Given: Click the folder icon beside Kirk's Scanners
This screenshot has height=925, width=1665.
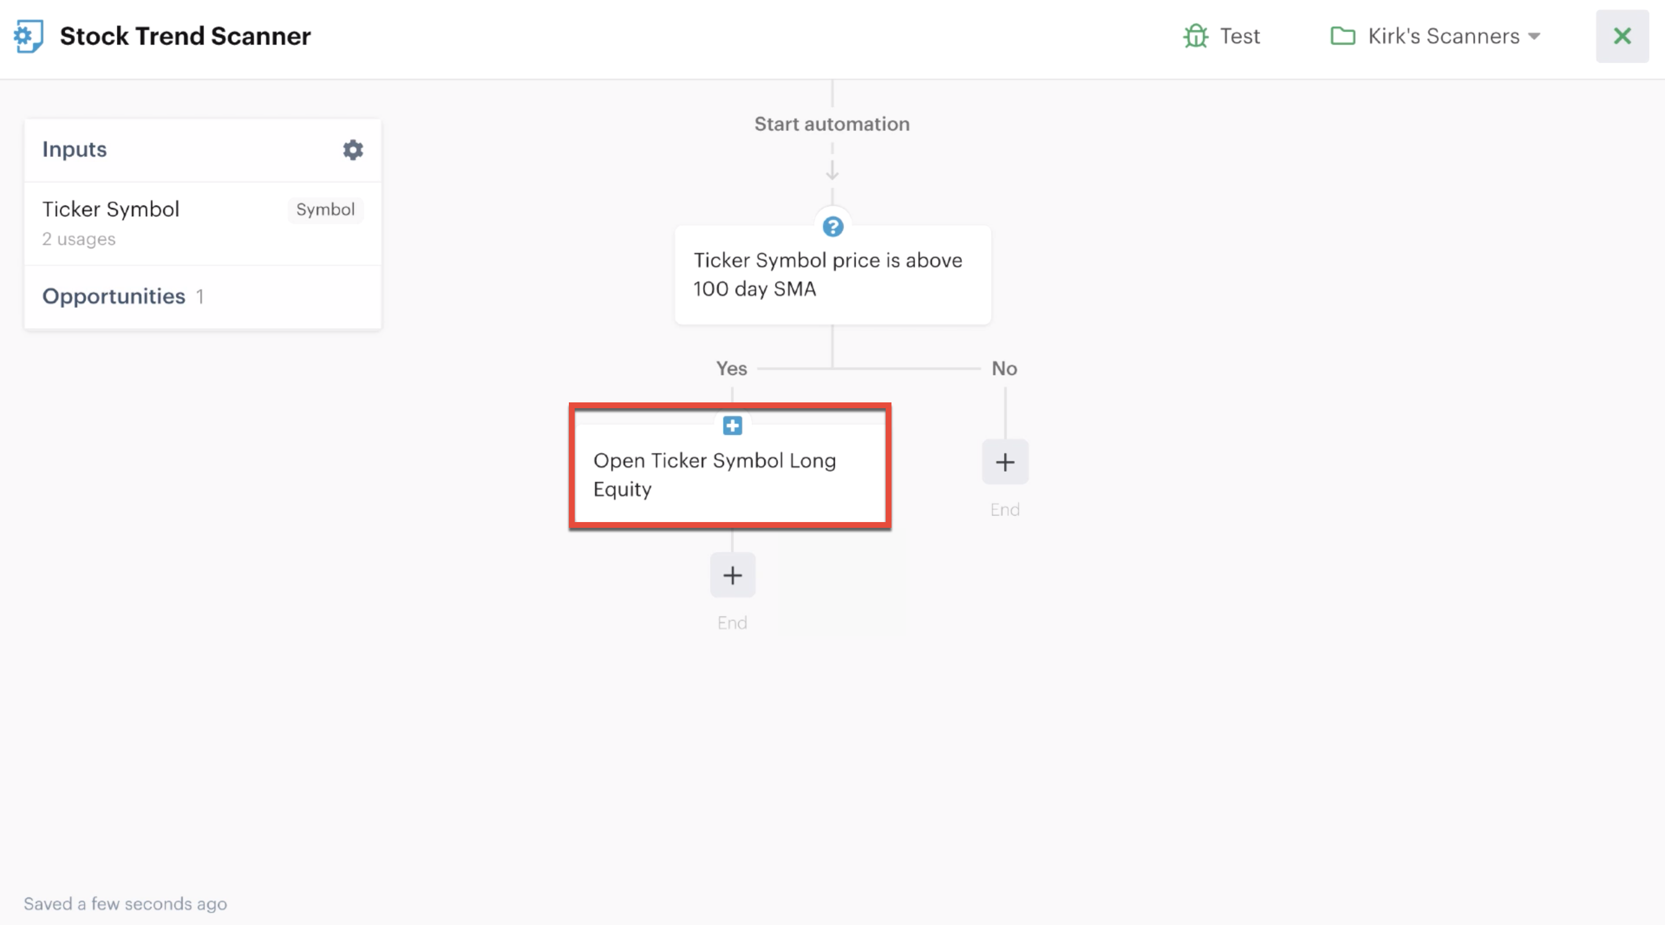Looking at the screenshot, I should pos(1342,36).
